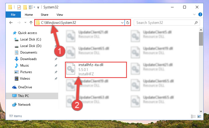Expand the address bar history dropdown

(x=122, y=23)
